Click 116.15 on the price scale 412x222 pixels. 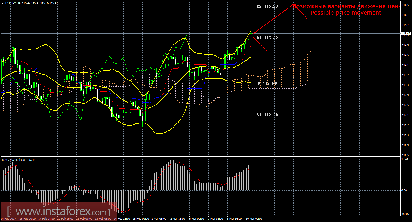[406, 15]
